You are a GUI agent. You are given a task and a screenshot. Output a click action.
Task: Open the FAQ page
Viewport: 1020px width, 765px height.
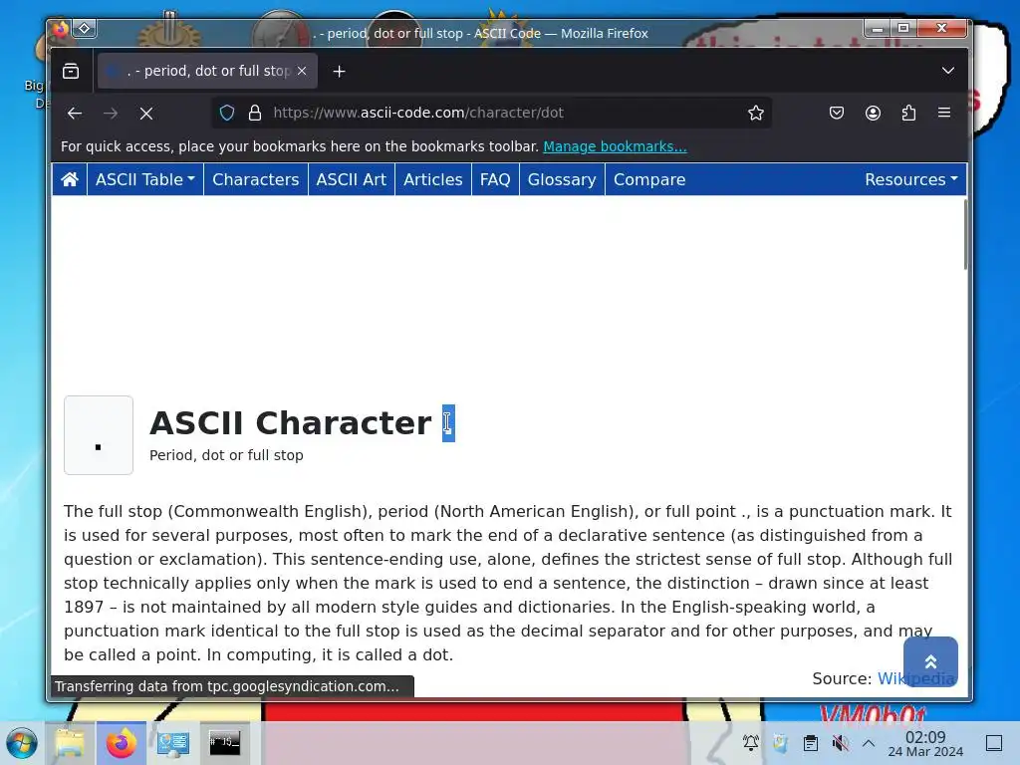(495, 179)
